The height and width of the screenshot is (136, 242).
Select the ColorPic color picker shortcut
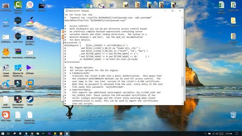point(30,22)
